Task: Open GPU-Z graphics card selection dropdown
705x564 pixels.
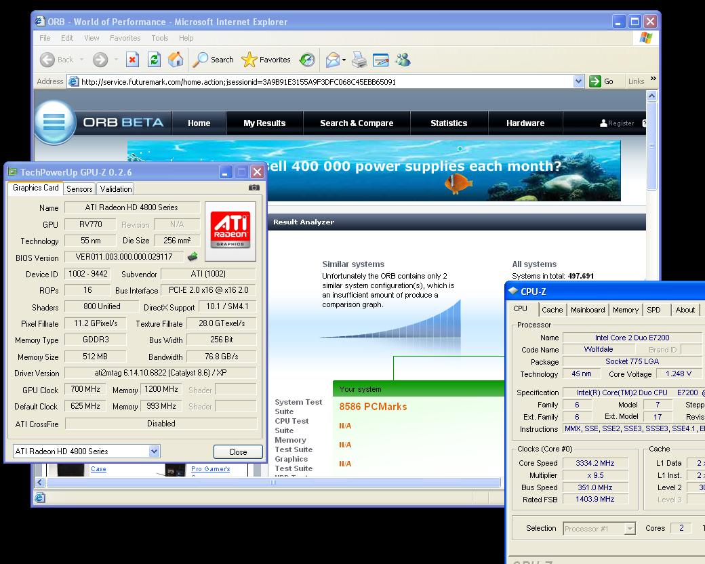Action: 155,451
